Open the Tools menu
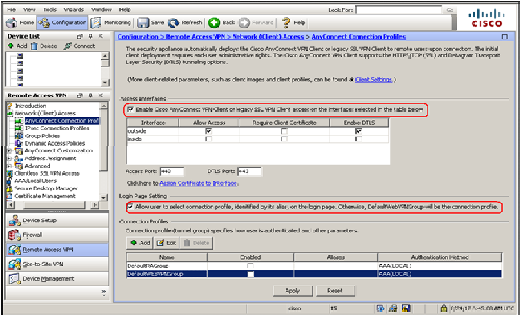This screenshot has width=523, height=318. [50, 10]
